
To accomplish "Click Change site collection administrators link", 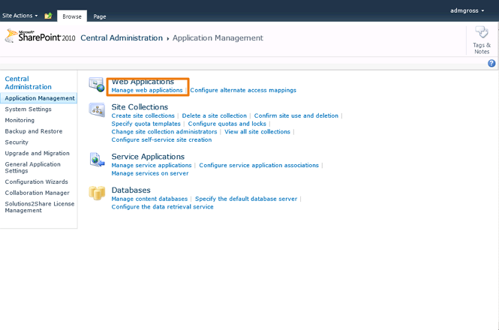I will point(164,132).
